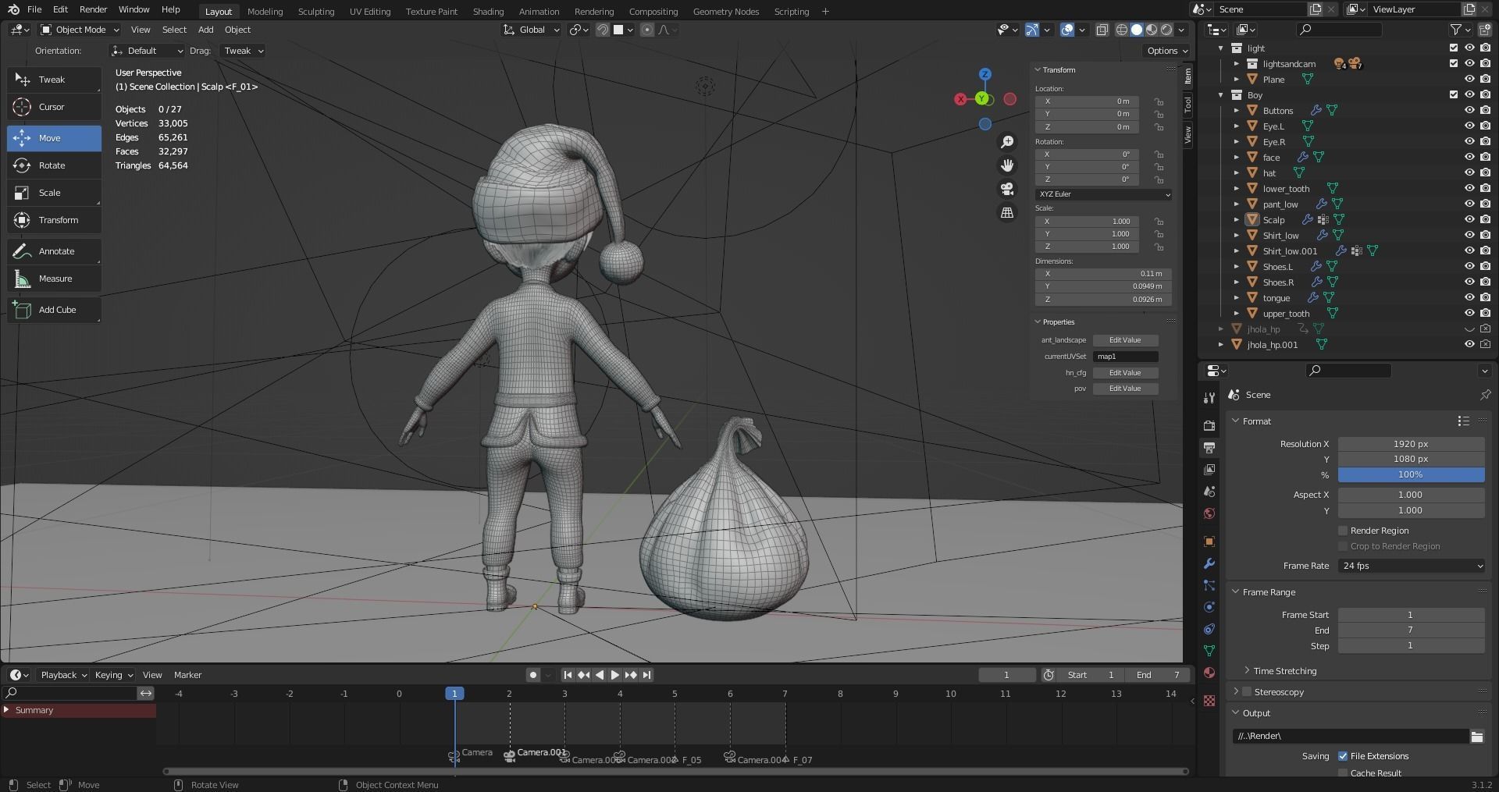Open the World properties tab icon
Viewport: 1499px width, 792px height.
coord(1209,513)
